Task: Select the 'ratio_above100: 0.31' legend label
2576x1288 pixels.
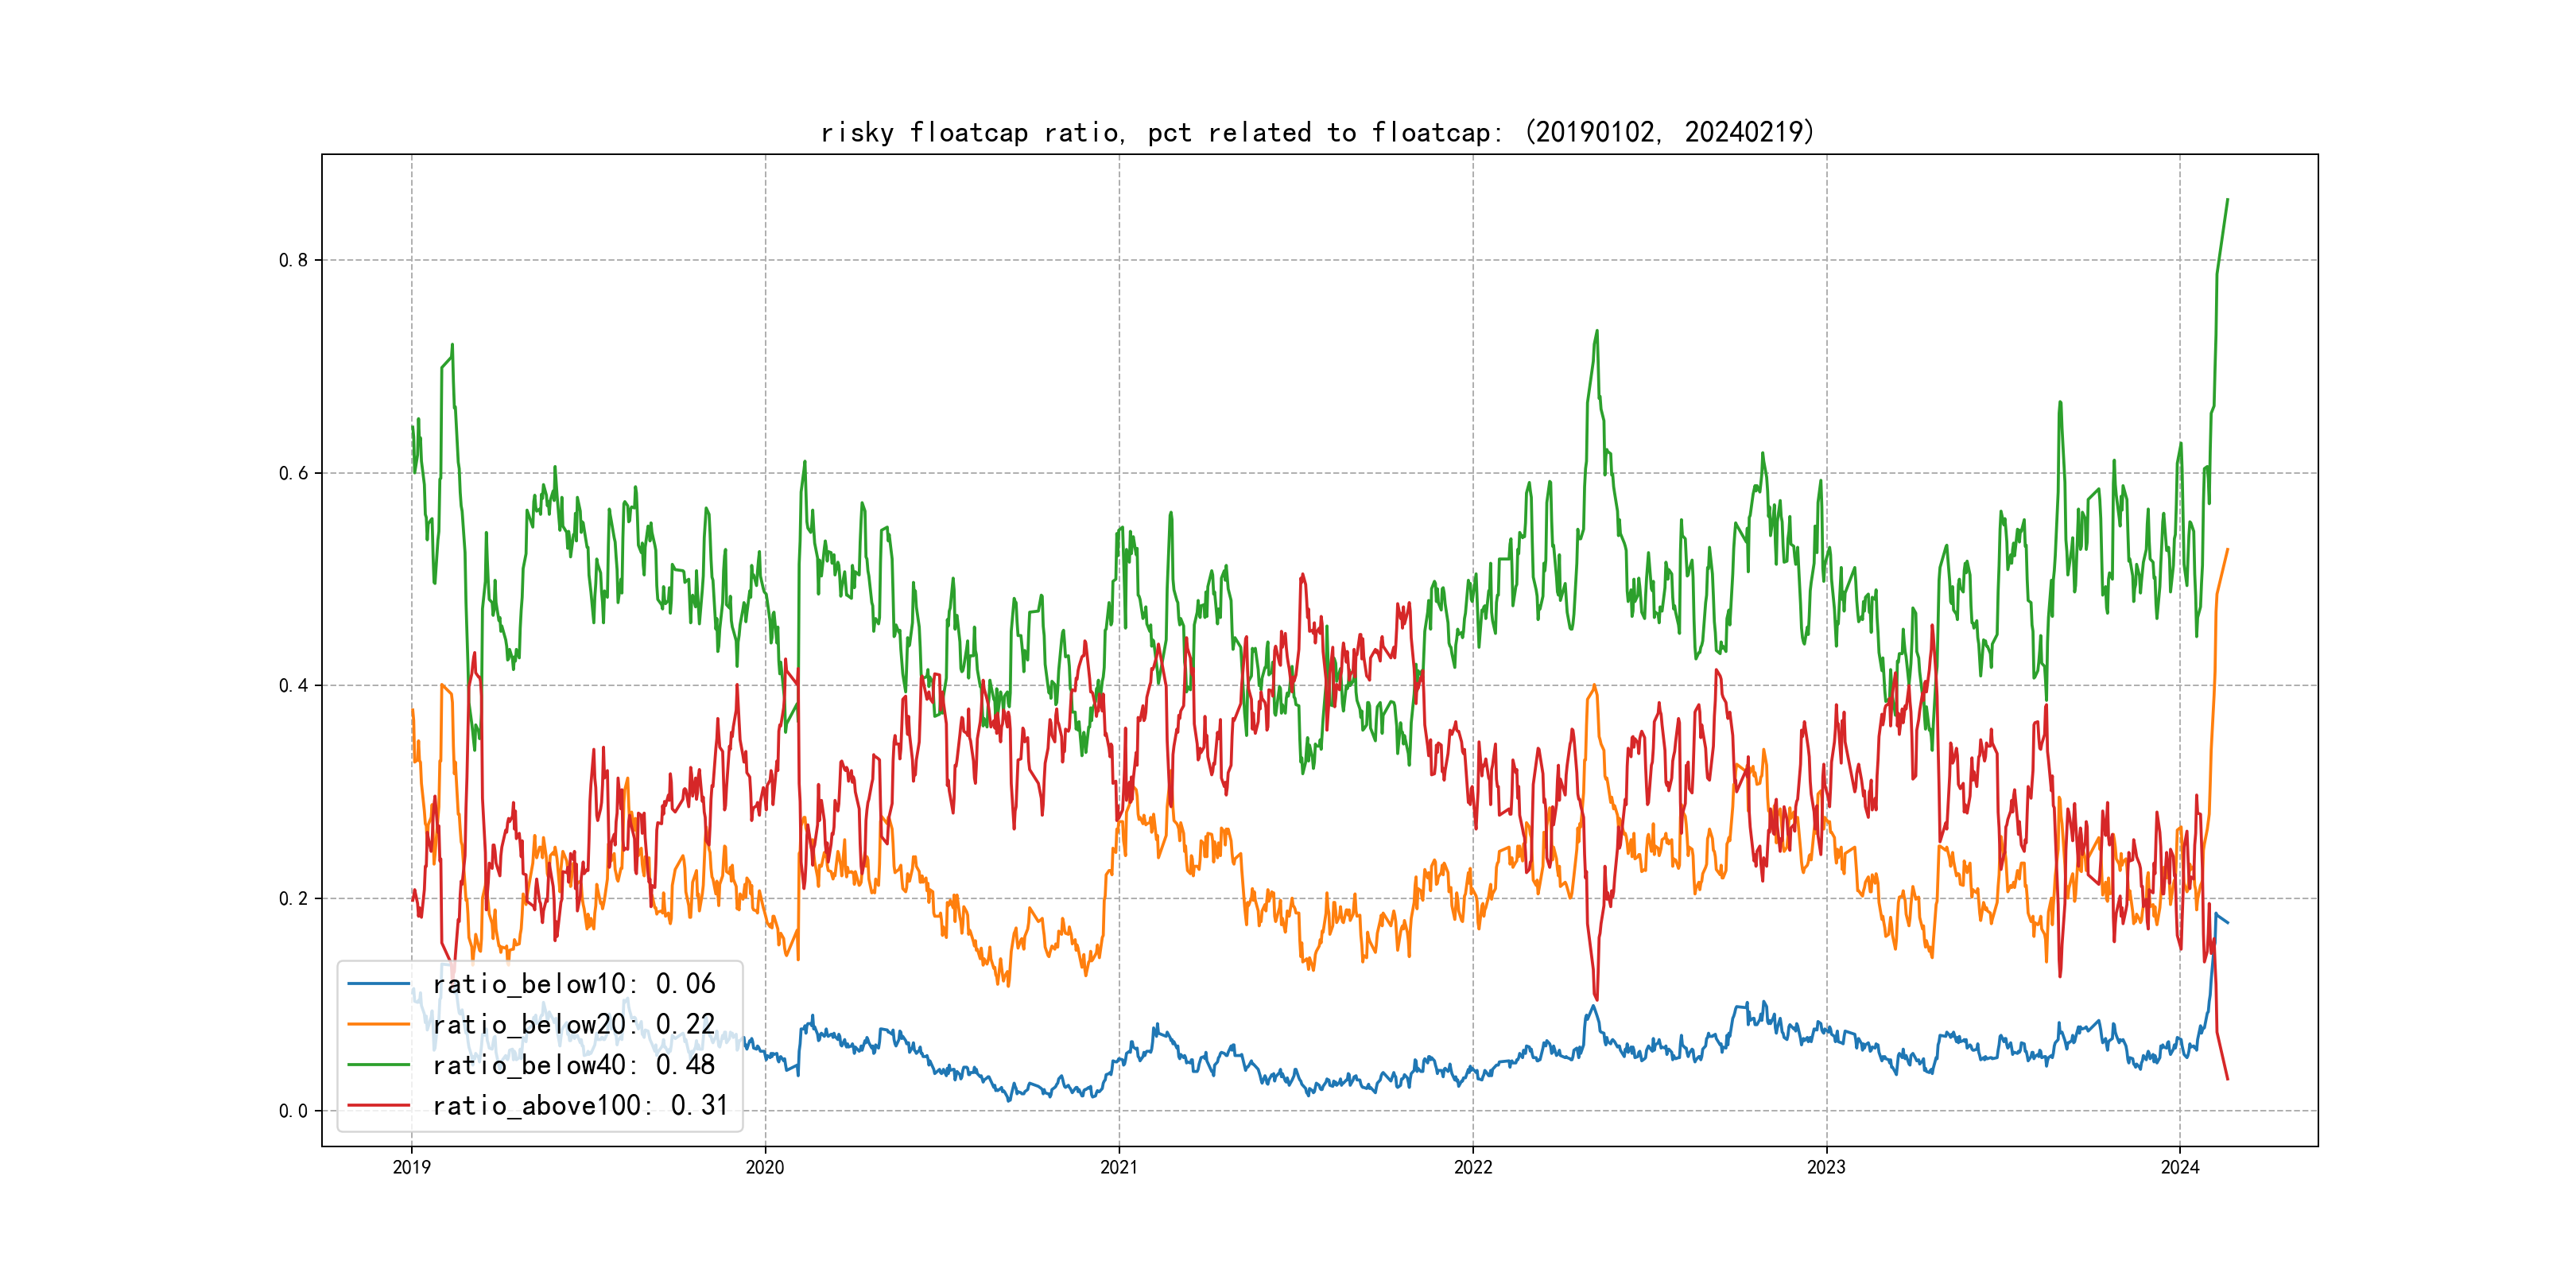Action: point(580,1106)
